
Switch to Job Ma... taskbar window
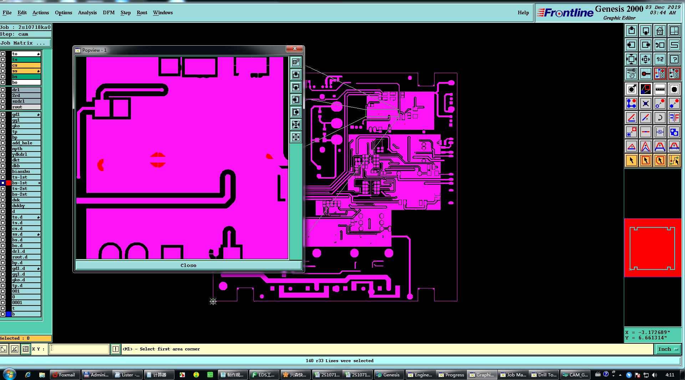click(513, 375)
